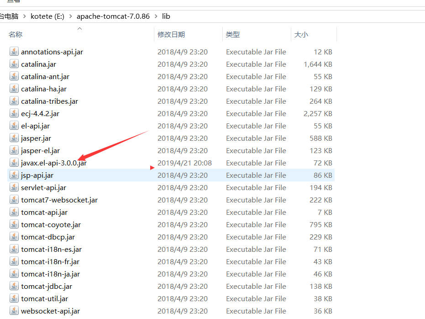Select the file name tomcat-i18n-fr.jar
Screen dimensions: 425x319
[50, 262]
